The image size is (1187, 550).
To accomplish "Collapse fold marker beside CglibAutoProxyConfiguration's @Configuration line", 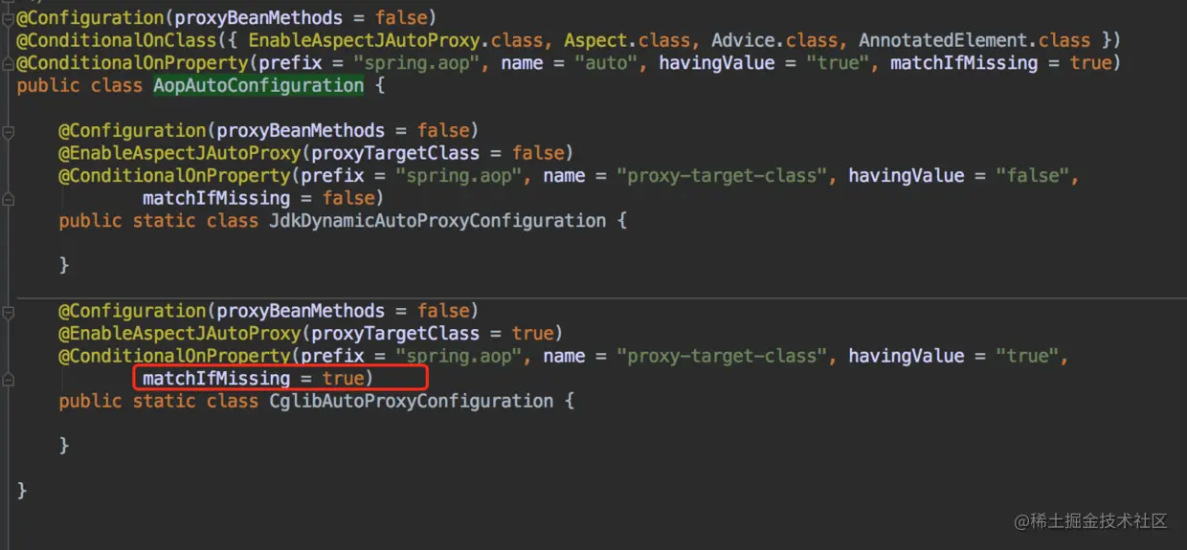I will tap(8, 312).
